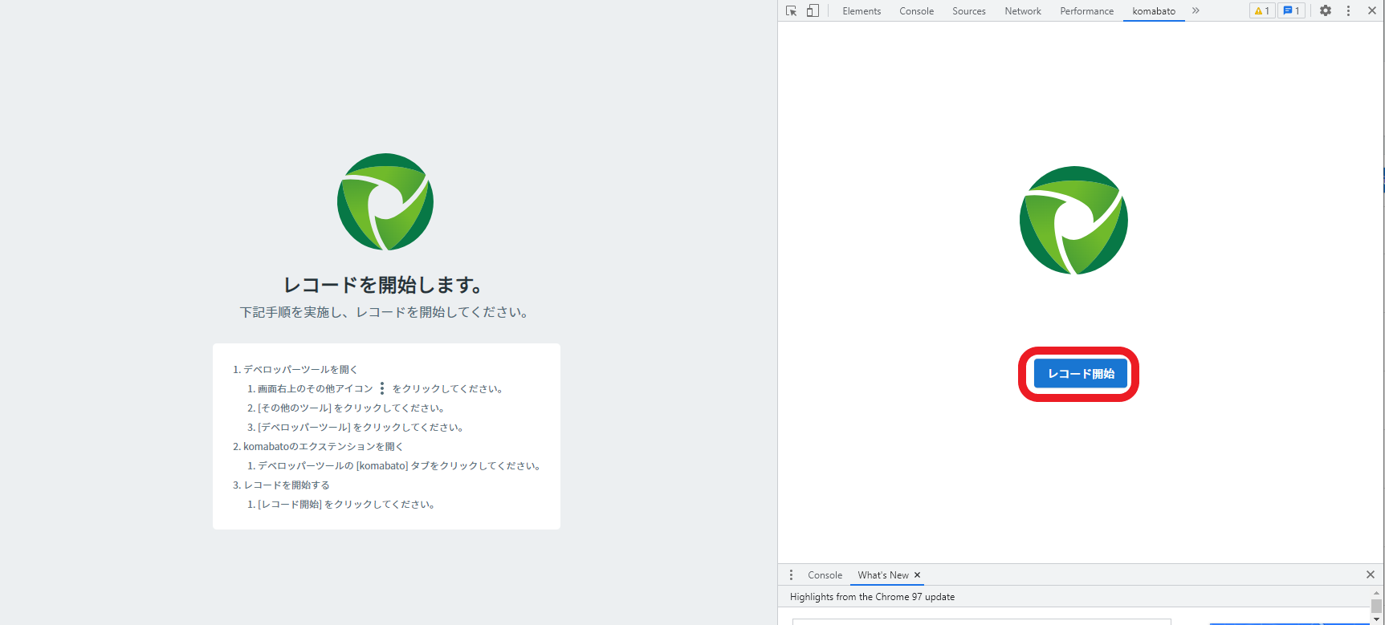Switch to the Network tab
This screenshot has height=625, width=1385.
coord(1022,11)
